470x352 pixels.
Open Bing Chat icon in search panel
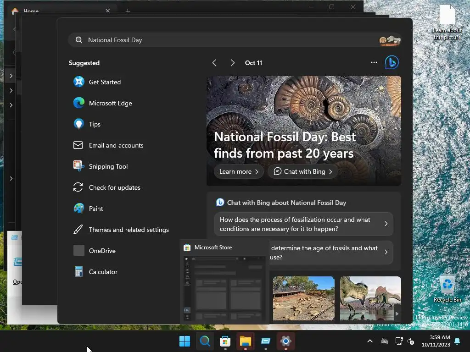tap(392, 62)
